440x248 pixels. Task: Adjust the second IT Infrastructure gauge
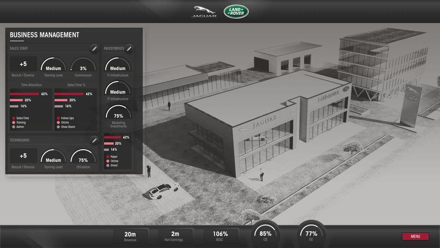117,88
